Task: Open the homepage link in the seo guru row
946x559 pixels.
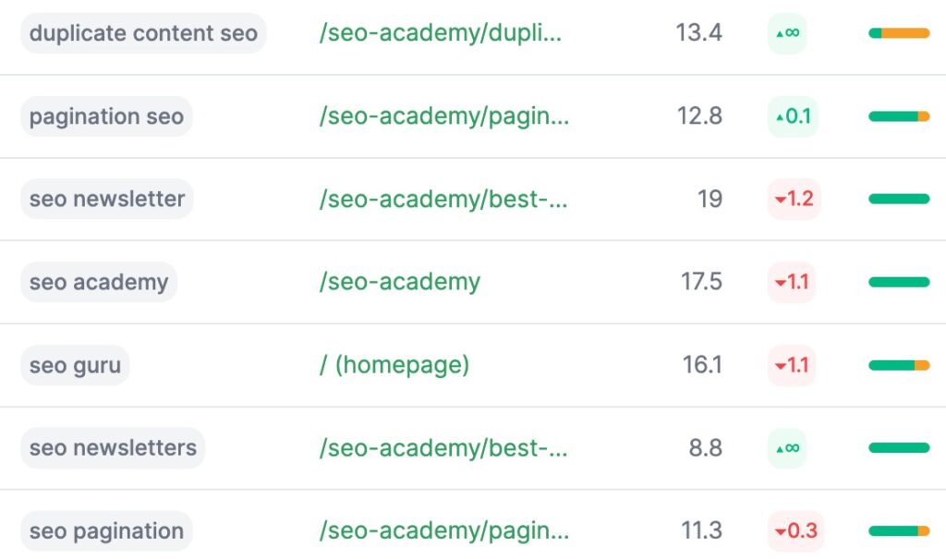Action: click(x=394, y=365)
